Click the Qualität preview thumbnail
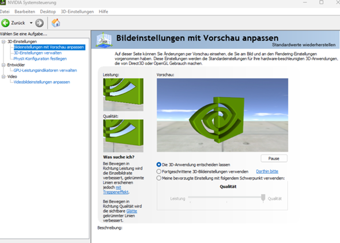 click(123, 135)
